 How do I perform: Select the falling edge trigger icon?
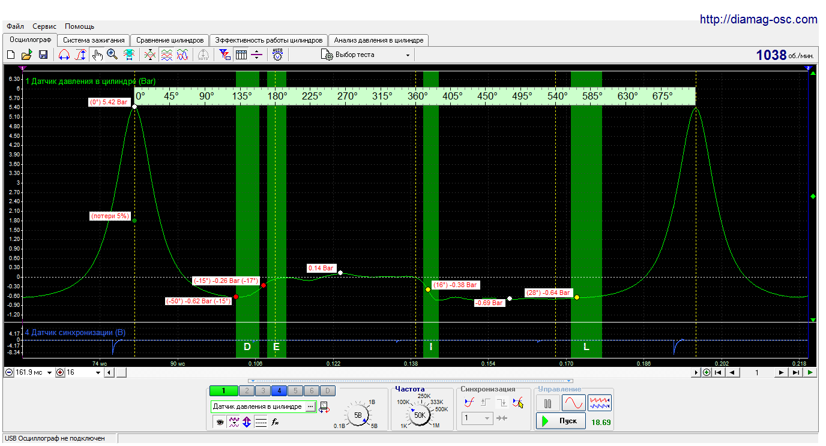pyautogui.click(x=502, y=403)
